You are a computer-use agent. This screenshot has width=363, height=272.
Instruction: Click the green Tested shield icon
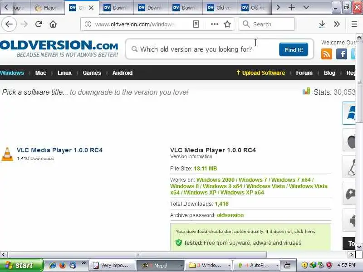pos(178,243)
